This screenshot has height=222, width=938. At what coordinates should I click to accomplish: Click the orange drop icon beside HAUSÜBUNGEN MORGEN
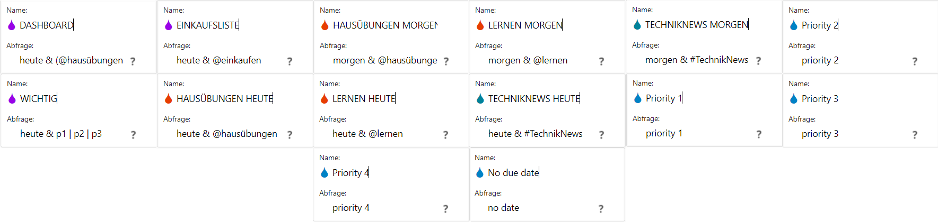[325, 25]
